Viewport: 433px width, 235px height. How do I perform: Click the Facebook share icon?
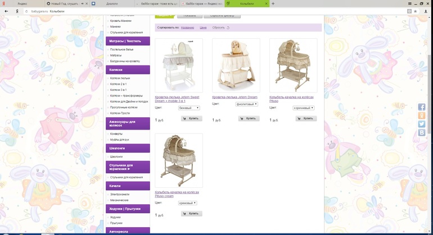click(x=421, y=107)
